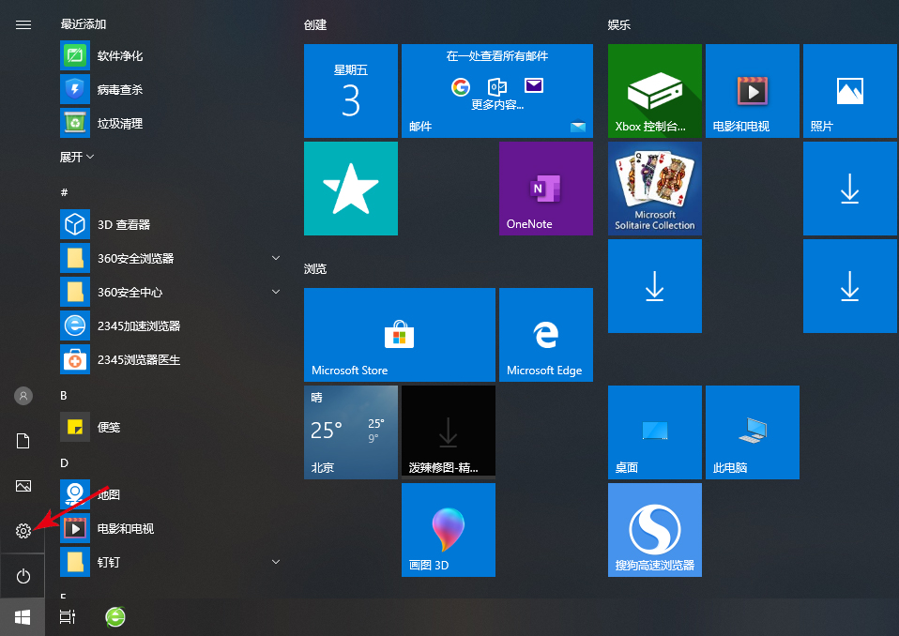The image size is (899, 636).
Task: Open the Xbox 控制台 tile
Action: [655, 91]
